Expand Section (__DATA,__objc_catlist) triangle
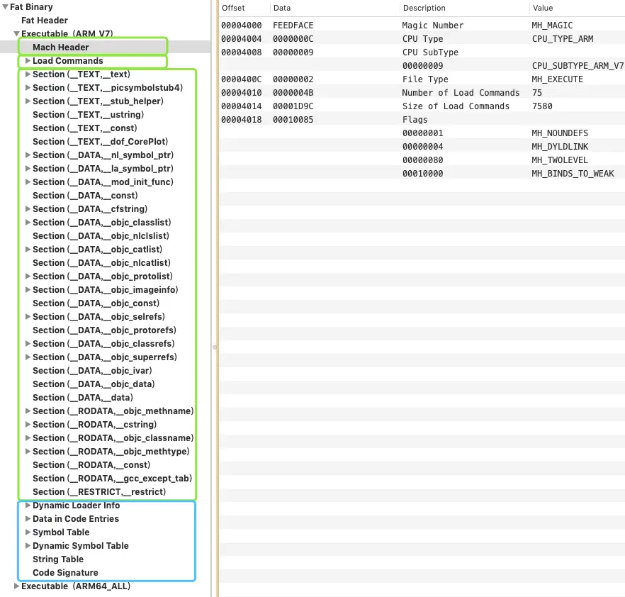This screenshot has width=625, height=597. pyautogui.click(x=28, y=250)
